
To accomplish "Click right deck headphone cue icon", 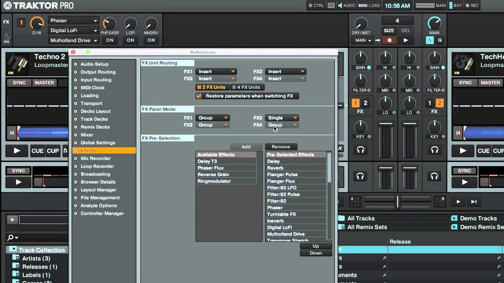I will coord(434,150).
